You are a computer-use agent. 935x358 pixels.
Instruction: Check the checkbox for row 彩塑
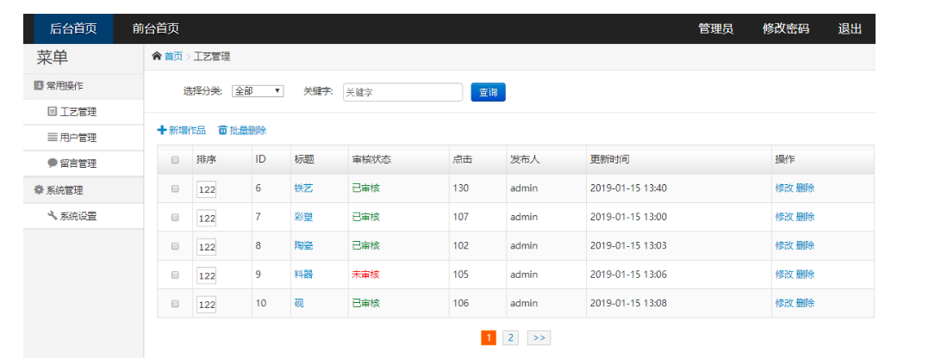175,218
